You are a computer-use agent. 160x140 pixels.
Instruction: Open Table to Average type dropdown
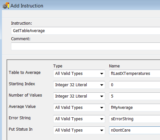[79, 74]
